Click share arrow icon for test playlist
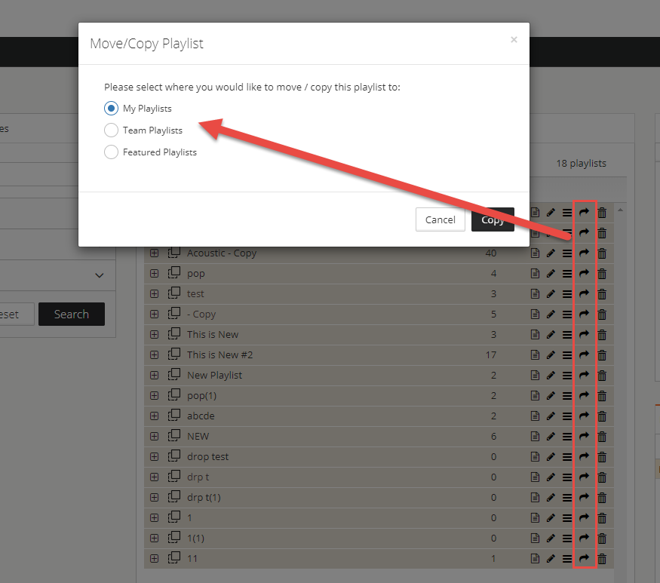The width and height of the screenshot is (660, 583). (x=584, y=293)
